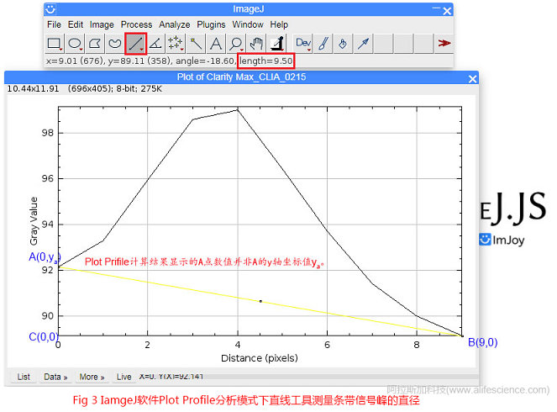The image size is (557, 412).
Task: Click the ImJoy link
Action: pos(509,240)
